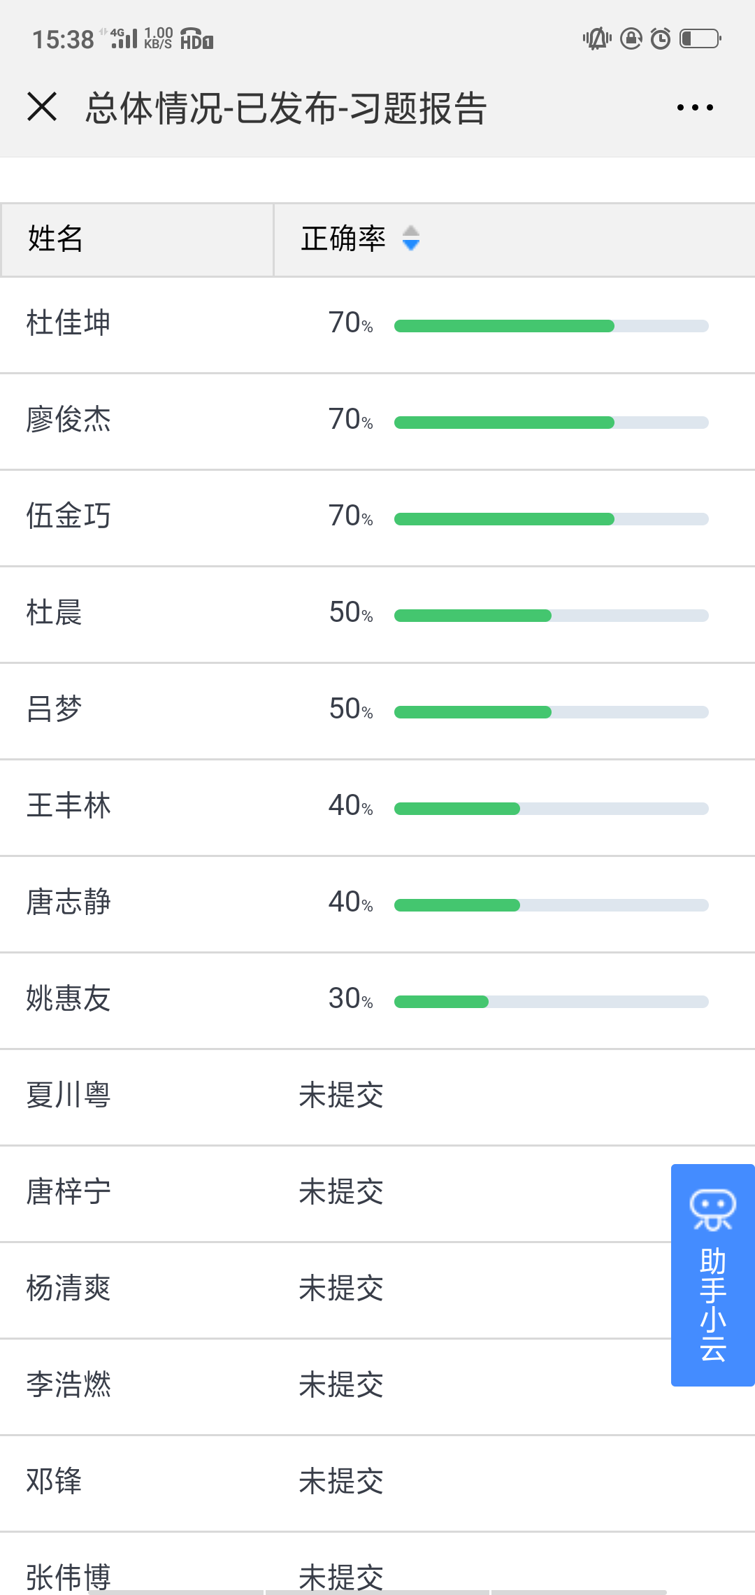Tap the battery indicator icon
The height and width of the screenshot is (1595, 755).
(700, 39)
